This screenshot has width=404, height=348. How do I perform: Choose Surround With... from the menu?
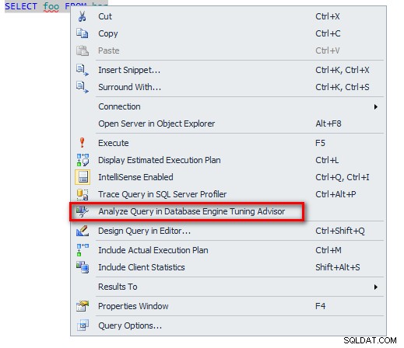coord(227,87)
